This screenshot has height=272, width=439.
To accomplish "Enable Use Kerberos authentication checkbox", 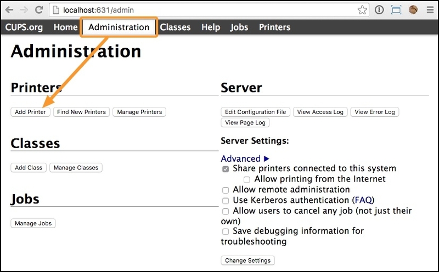I will pyautogui.click(x=226, y=201).
